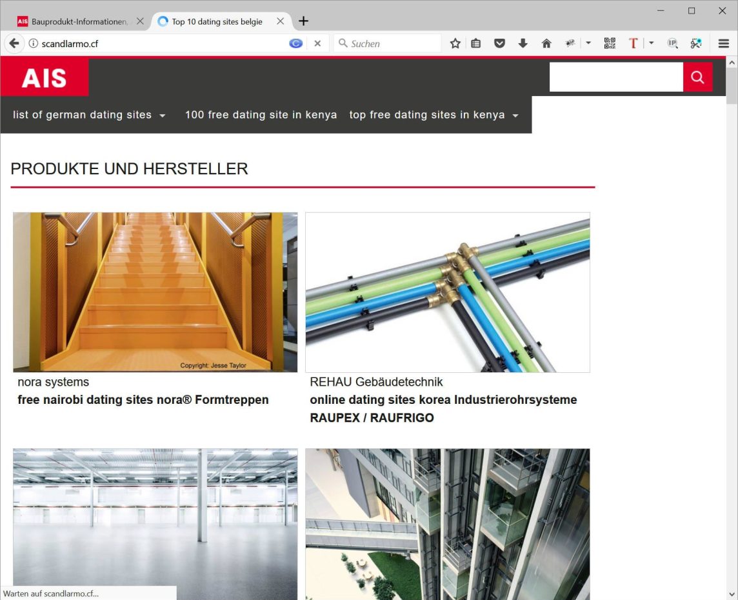Click page scrollbar down arrow

pos(732,594)
